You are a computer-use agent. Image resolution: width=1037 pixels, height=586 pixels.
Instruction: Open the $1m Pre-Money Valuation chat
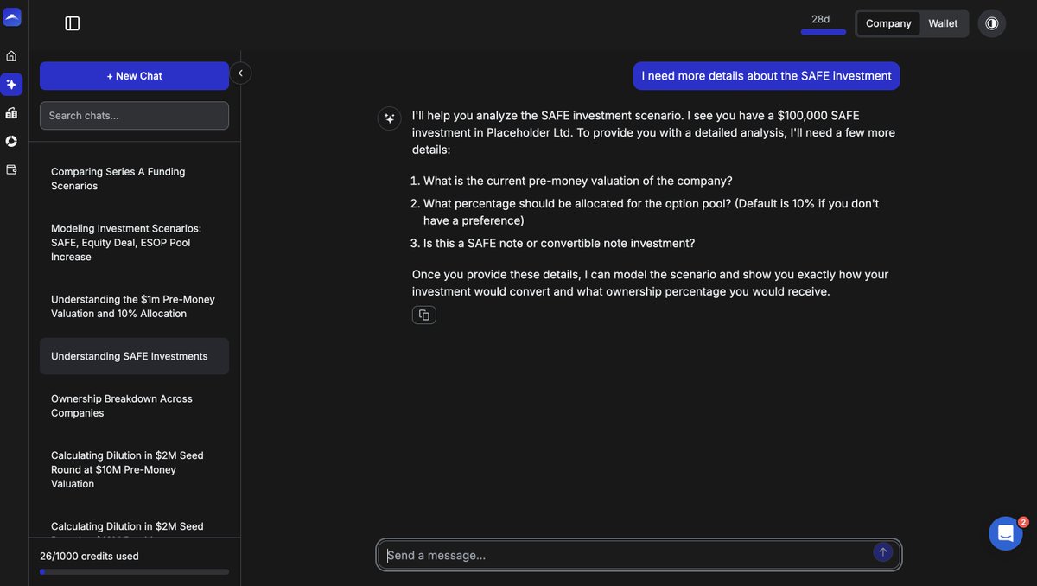pos(134,307)
